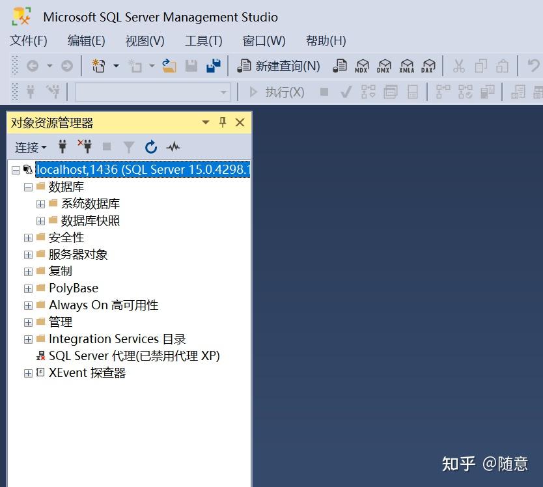Screen dimensions: 543x487
Task: Click the Execute (执行) button
Action: tap(276, 92)
